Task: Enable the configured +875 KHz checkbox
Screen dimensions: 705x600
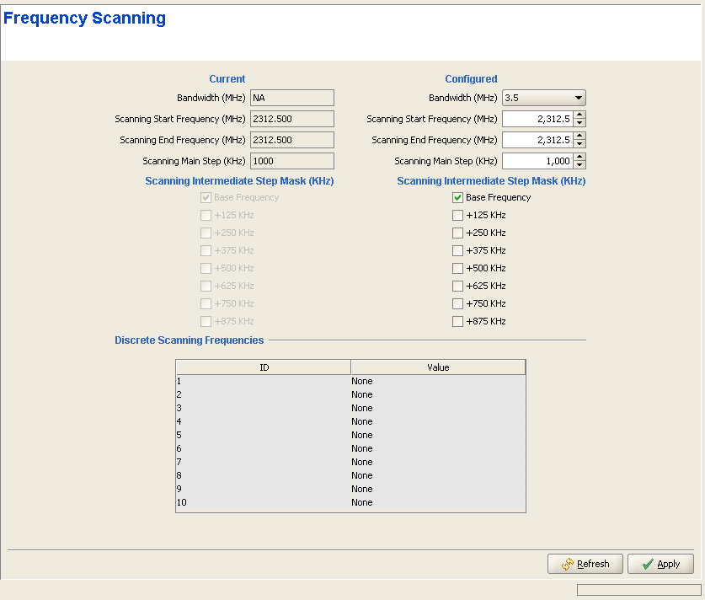Action: 457,321
